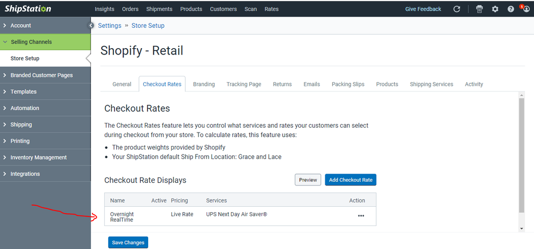The height and width of the screenshot is (249, 534).
Task: Open the Orders menu
Action: pyautogui.click(x=131, y=9)
